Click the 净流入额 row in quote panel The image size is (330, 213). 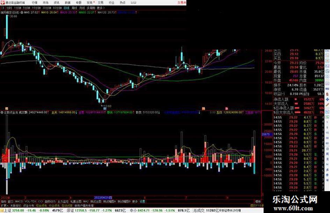tap(299, 99)
